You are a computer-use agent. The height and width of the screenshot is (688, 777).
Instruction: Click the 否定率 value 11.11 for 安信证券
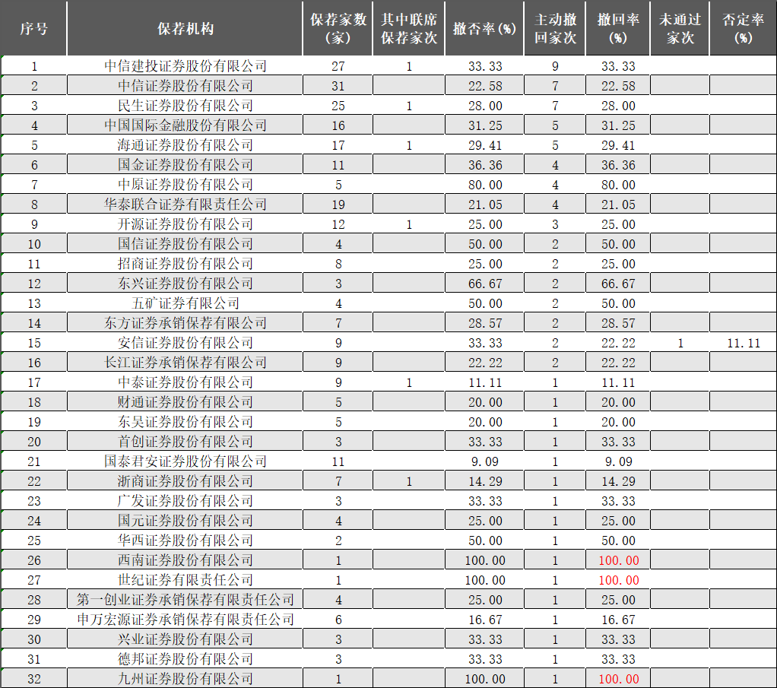743,343
